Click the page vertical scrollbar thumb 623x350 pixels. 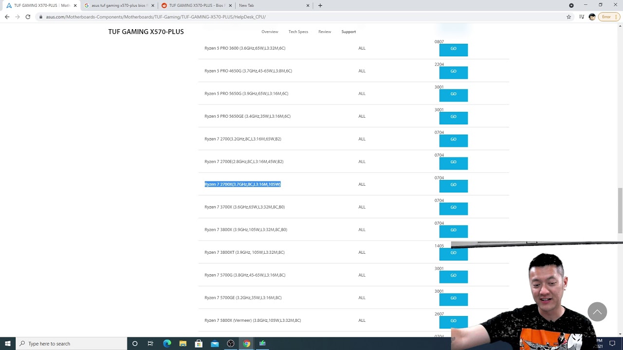(x=620, y=210)
